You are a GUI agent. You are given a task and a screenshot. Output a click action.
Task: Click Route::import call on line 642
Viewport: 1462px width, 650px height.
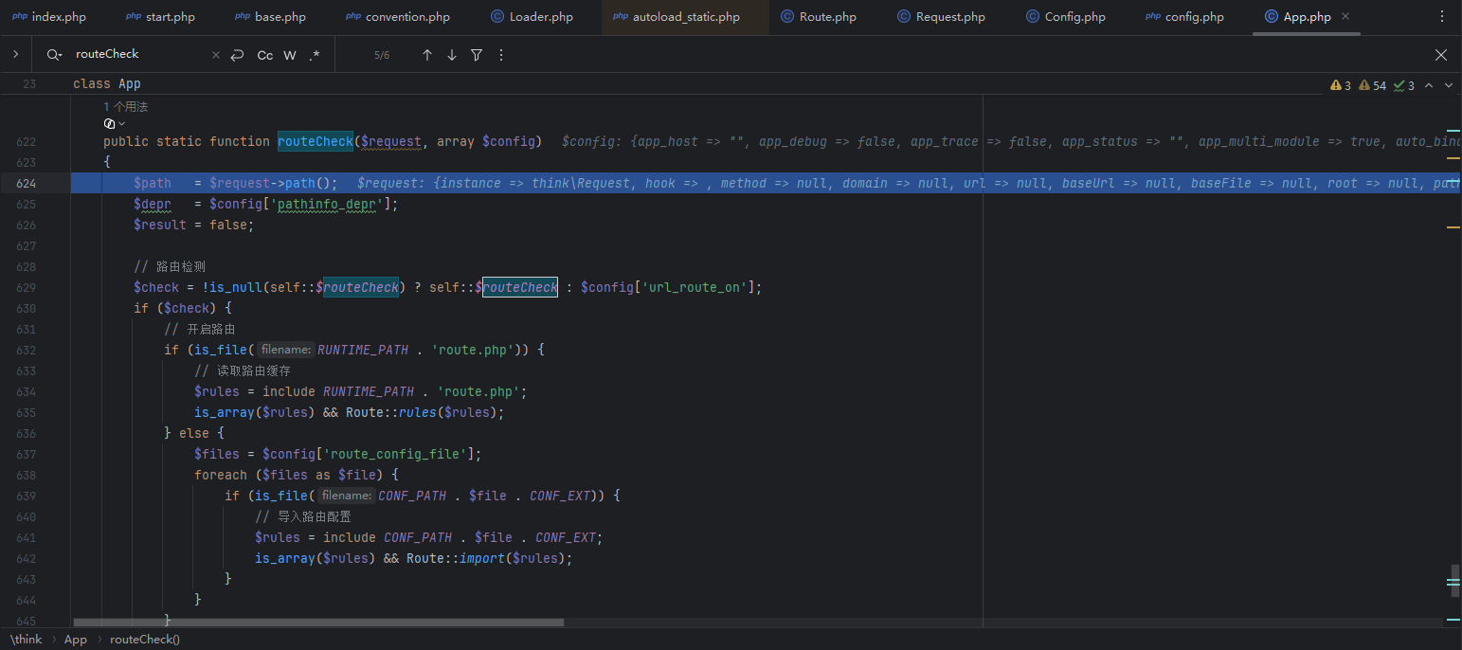pyautogui.click(x=488, y=558)
